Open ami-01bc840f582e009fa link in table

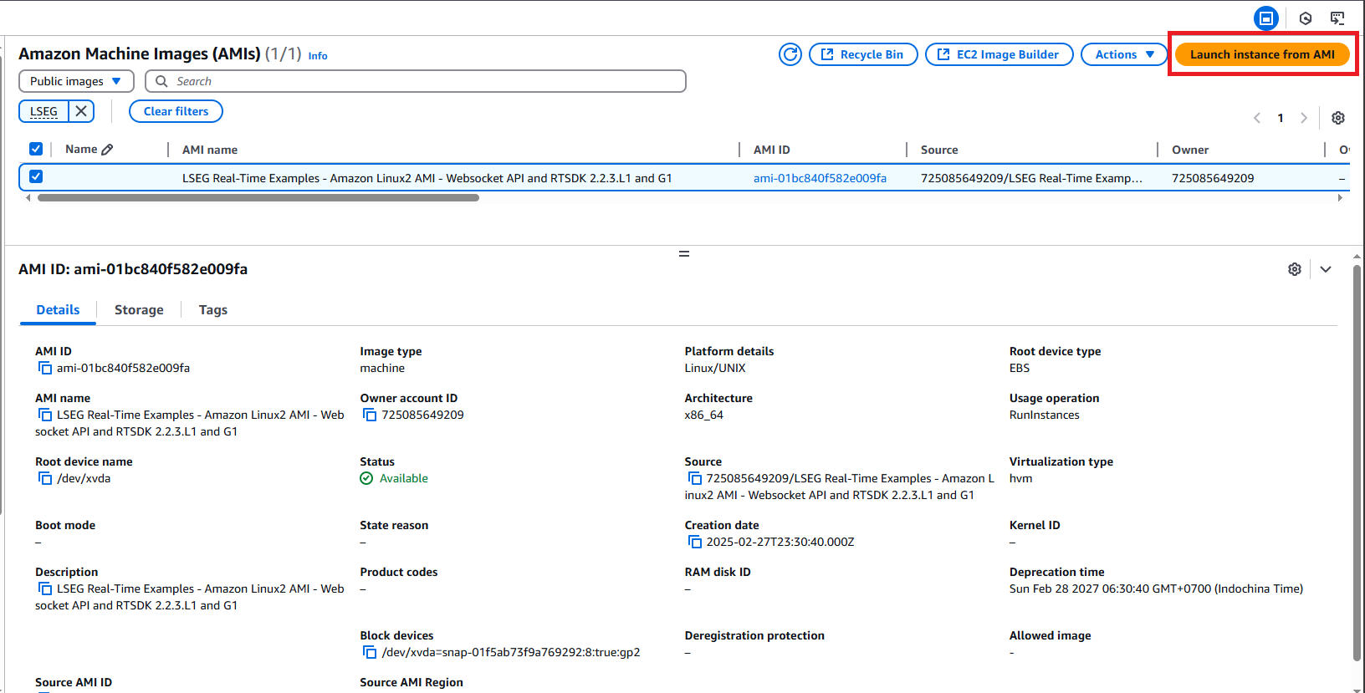click(x=820, y=178)
